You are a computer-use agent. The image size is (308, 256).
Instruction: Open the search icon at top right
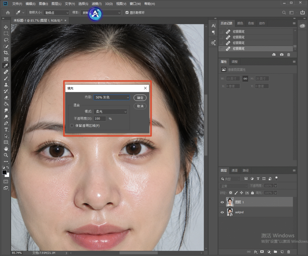pyautogui.click(x=284, y=13)
